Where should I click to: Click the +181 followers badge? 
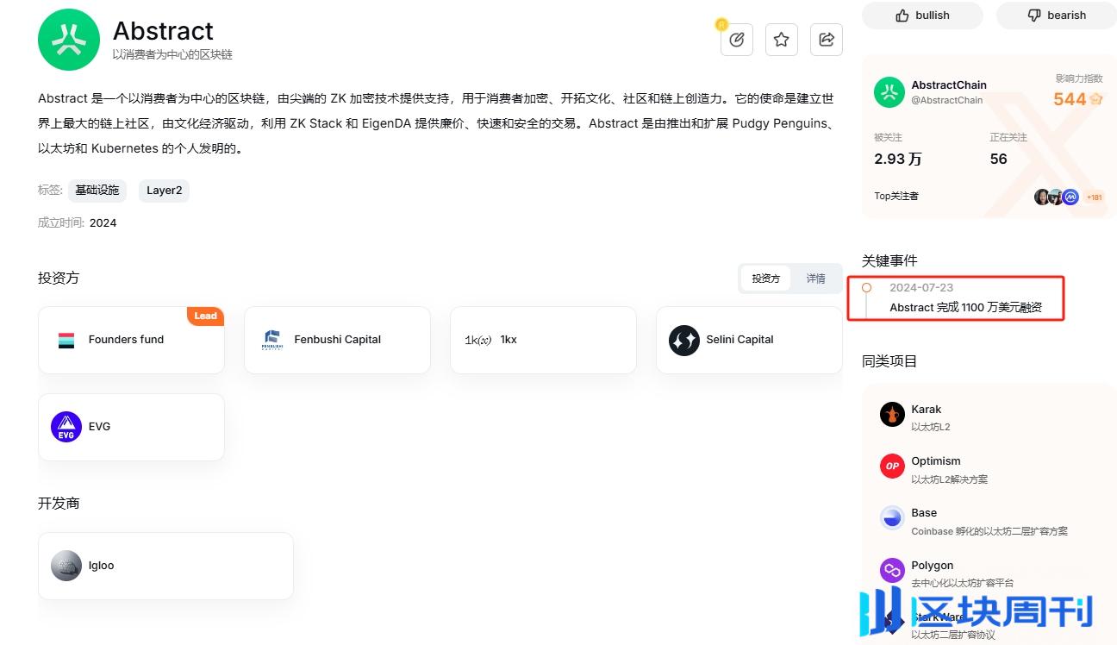pos(1095,197)
